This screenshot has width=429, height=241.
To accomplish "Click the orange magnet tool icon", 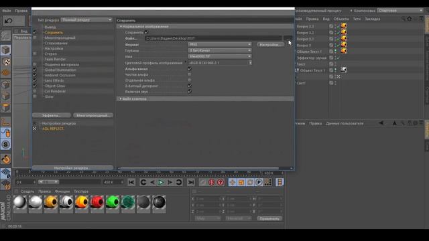I will (x=5, y=159).
